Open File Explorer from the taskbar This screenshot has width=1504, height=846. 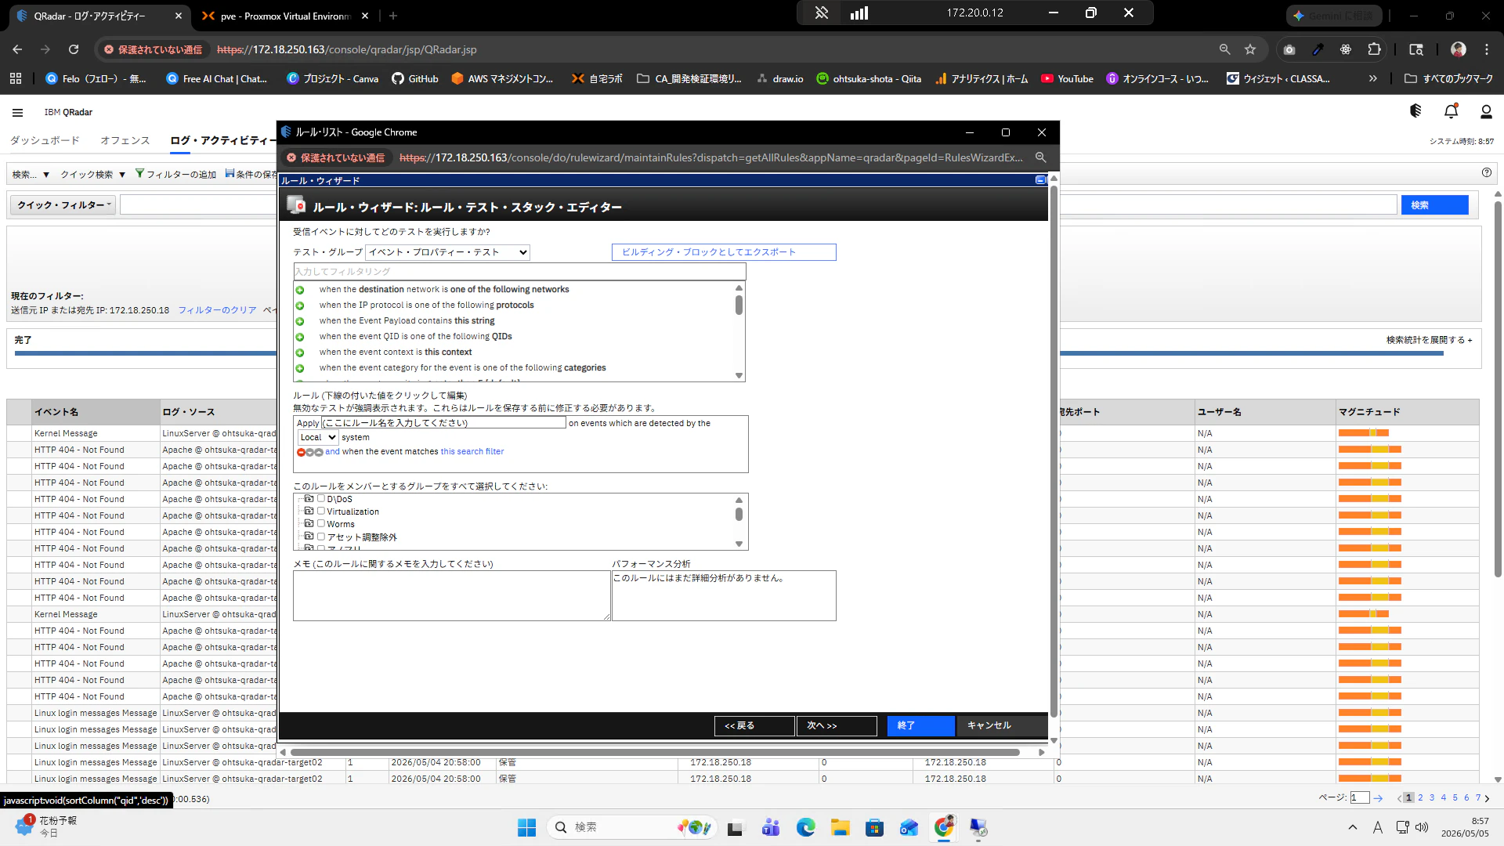click(841, 827)
